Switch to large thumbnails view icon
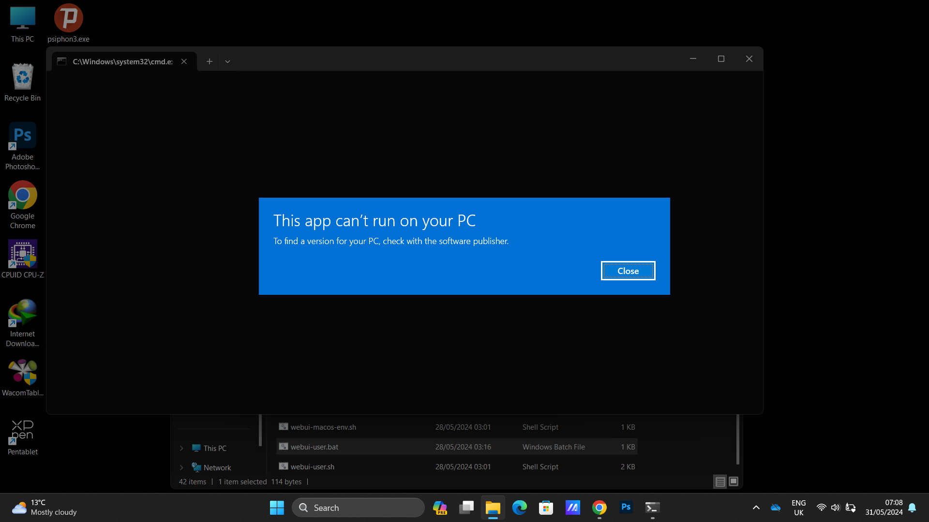This screenshot has width=929, height=522. [734, 481]
